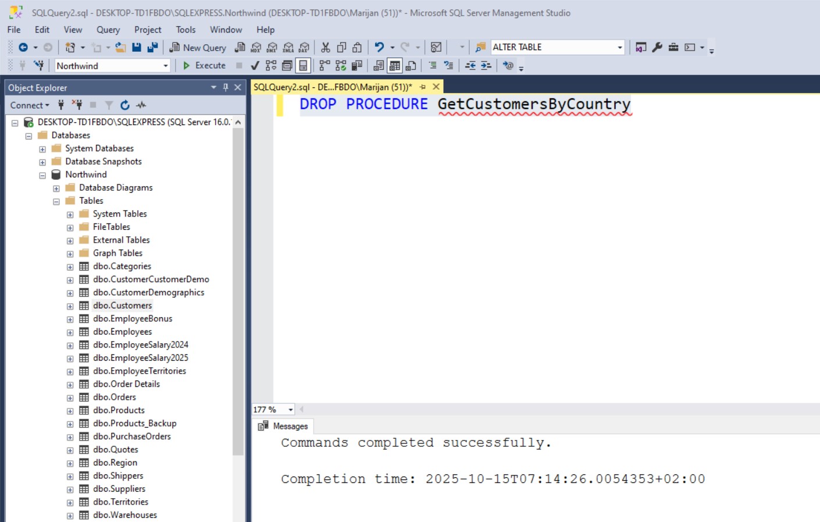
Task: Open the Query menu
Action: coord(108,30)
